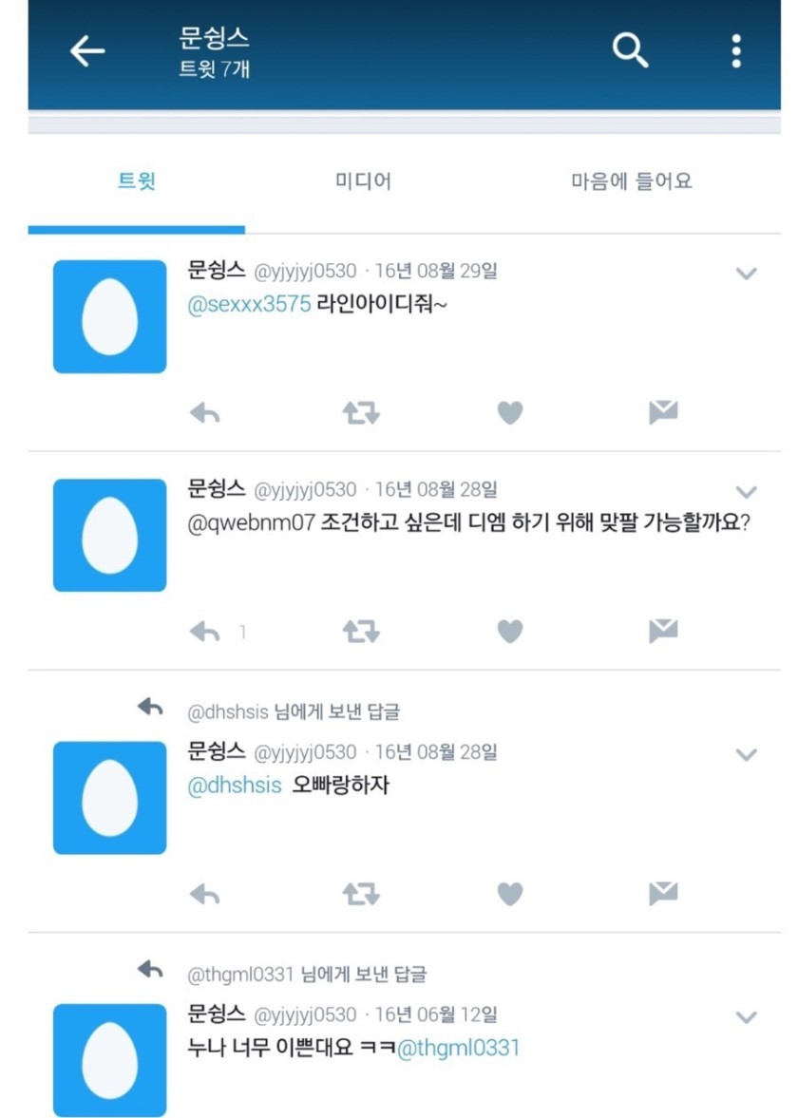798x1118 pixels.
Task: Retweet the 오빠랑하자 tweet
Action: [361, 894]
